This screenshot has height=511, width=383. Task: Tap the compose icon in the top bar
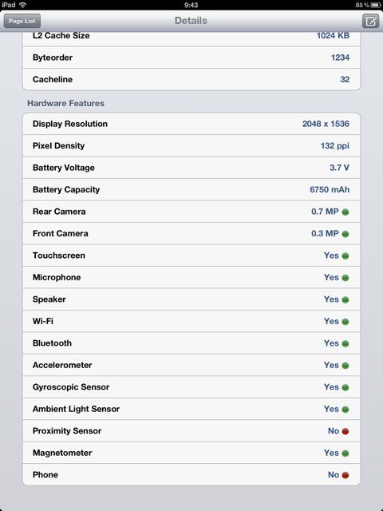point(370,22)
